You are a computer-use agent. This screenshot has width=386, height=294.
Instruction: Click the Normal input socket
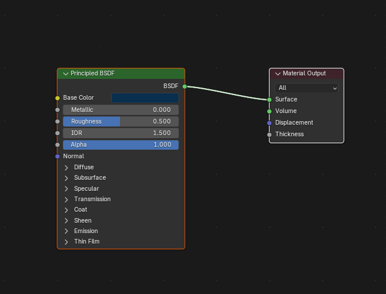coord(57,157)
